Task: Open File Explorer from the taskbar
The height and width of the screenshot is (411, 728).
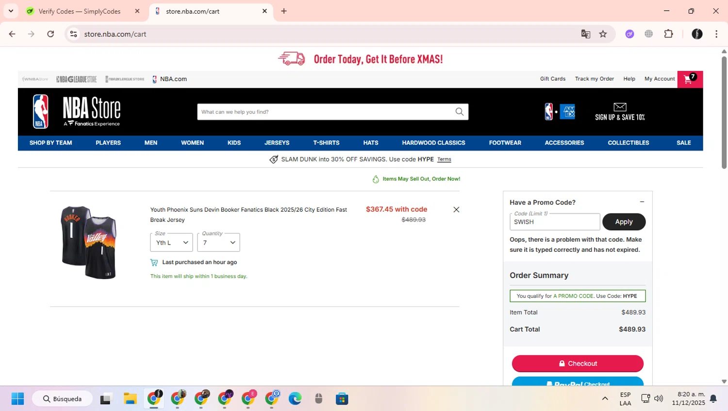Action: [x=130, y=399]
